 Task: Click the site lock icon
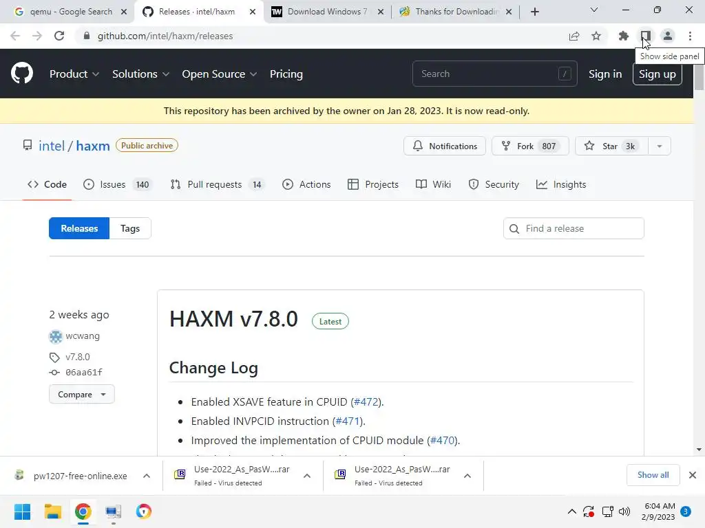tap(87, 36)
